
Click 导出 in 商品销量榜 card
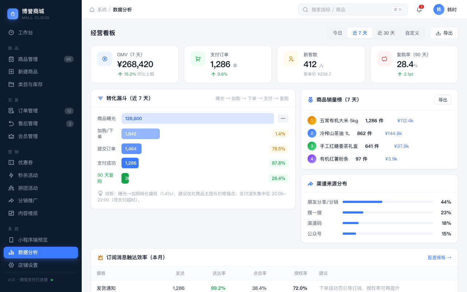[443, 100]
